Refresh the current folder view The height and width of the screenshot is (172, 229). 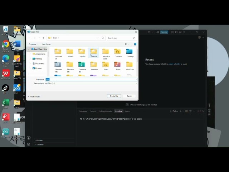(x=103, y=38)
